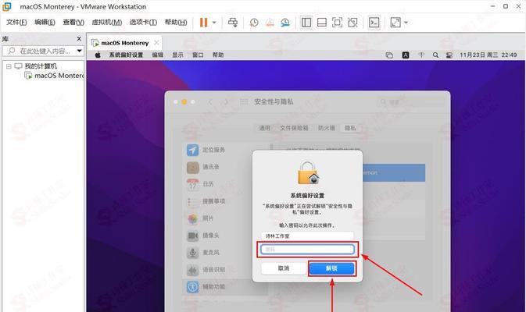This screenshot has height=312, width=526.
Task: Click the thumbnail bar view icon
Action: 322,23
